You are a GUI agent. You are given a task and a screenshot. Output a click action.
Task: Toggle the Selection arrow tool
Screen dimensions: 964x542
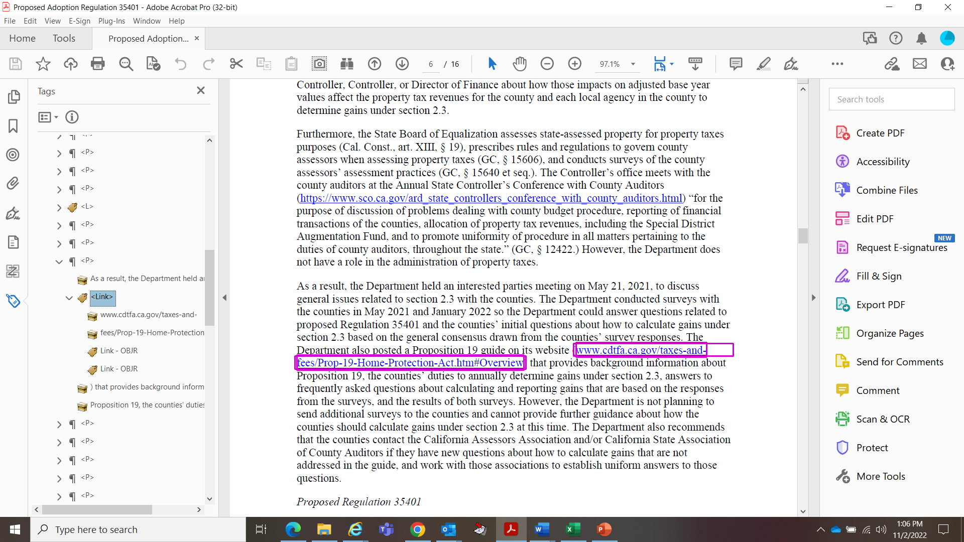pos(492,64)
